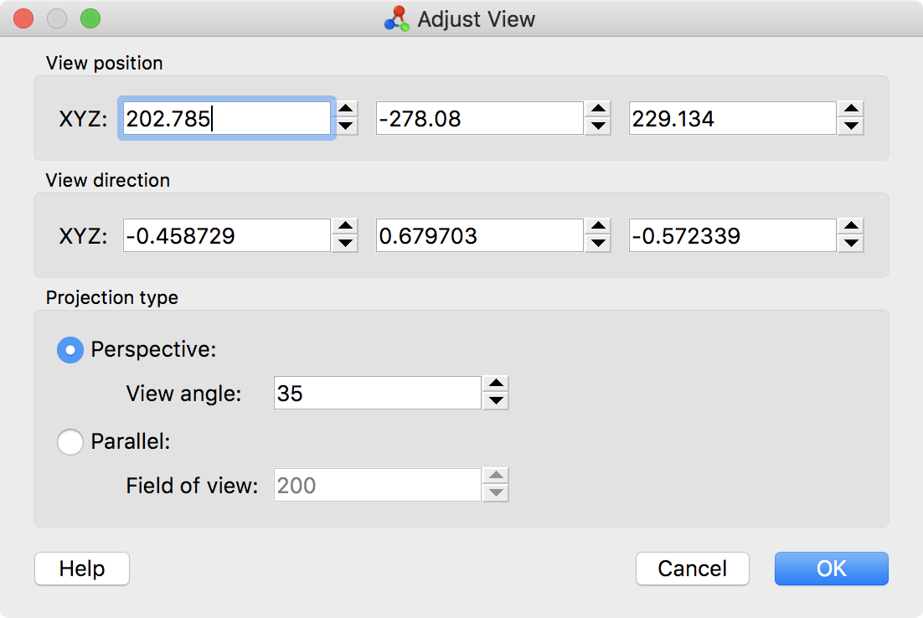Increase the view direction X value
Image resolution: width=923 pixels, height=618 pixels.
click(345, 227)
